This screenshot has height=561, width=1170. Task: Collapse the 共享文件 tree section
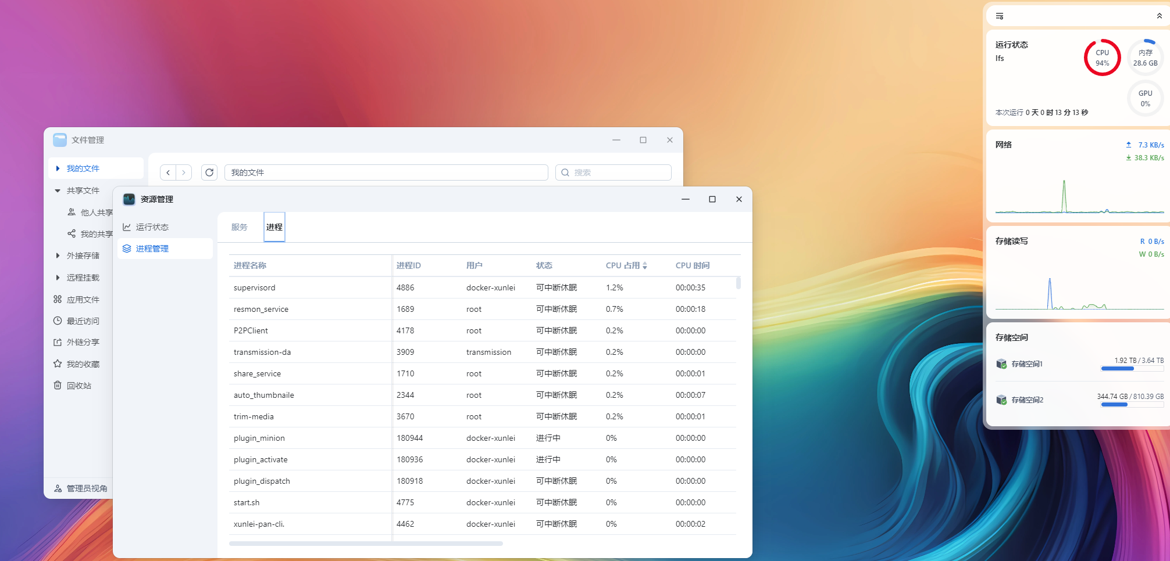coord(58,190)
